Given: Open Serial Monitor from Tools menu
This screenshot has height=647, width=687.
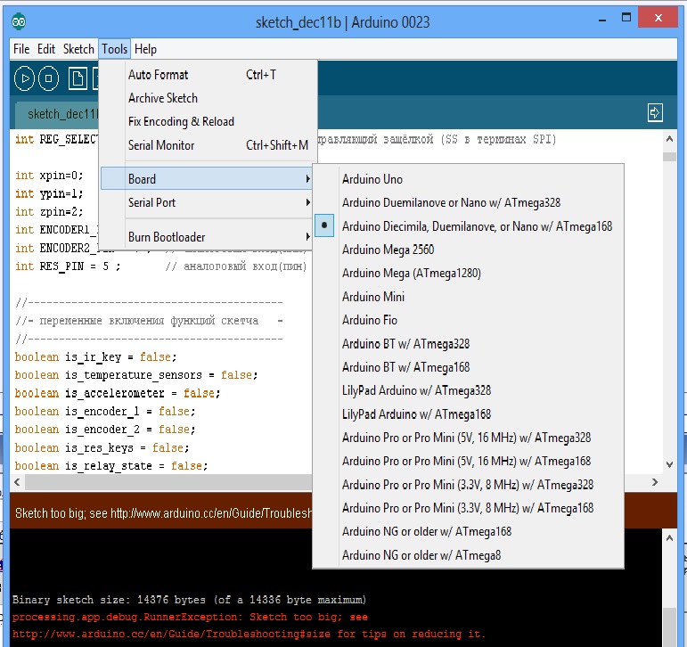Looking at the screenshot, I should pos(161,145).
